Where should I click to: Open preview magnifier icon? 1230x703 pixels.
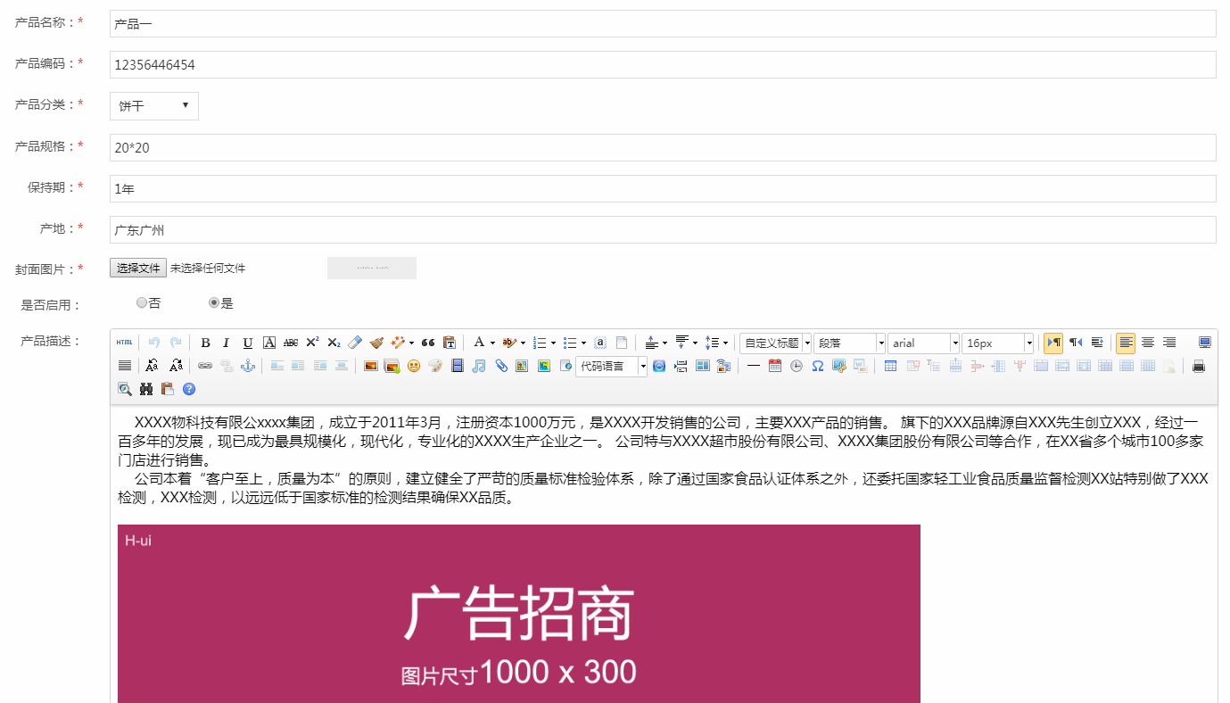pos(125,389)
